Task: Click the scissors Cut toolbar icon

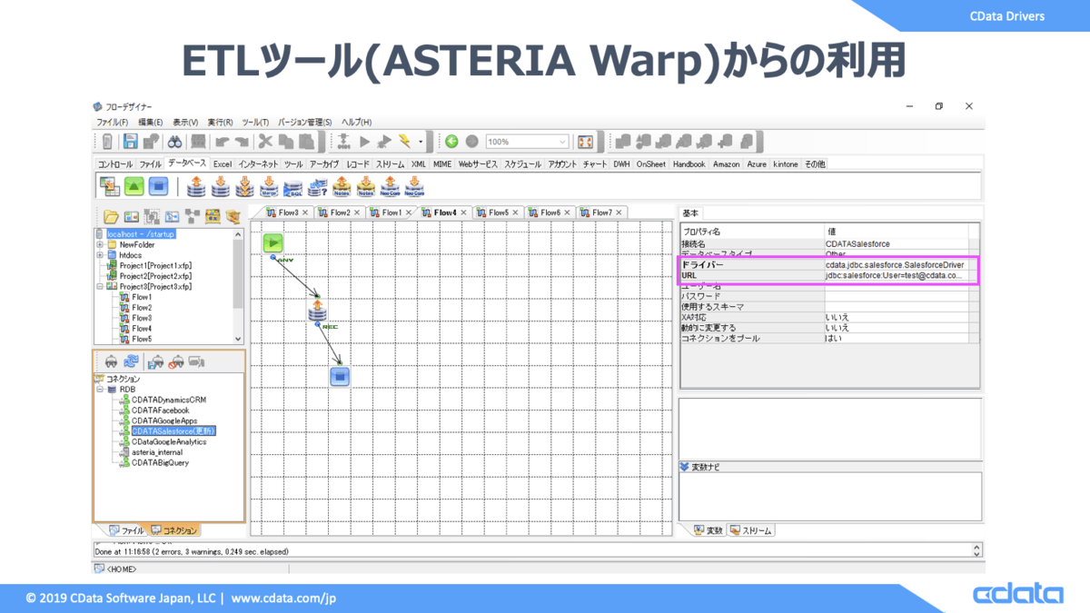Action: pyautogui.click(x=265, y=142)
